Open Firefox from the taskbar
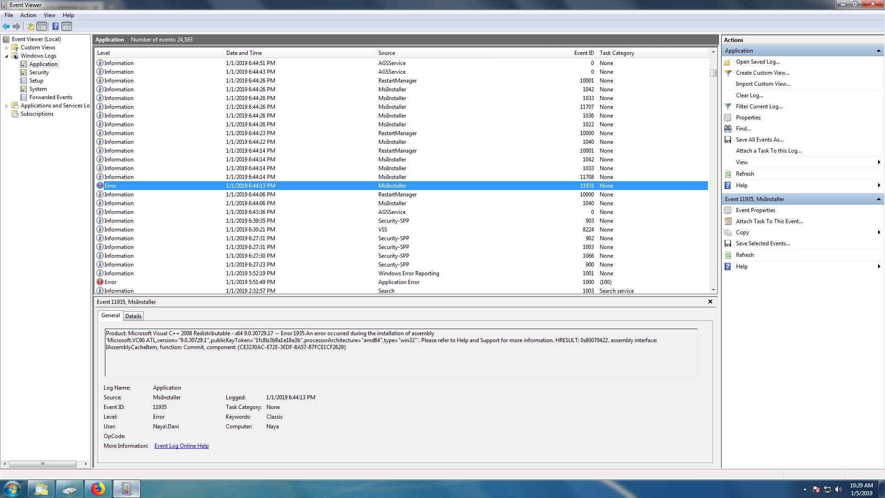The image size is (885, 498). (x=98, y=489)
